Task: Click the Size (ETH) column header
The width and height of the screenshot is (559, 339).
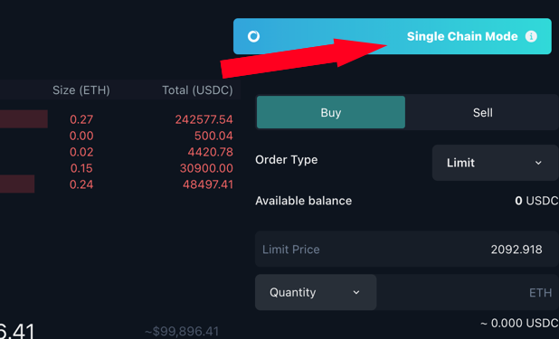Action: (x=81, y=90)
